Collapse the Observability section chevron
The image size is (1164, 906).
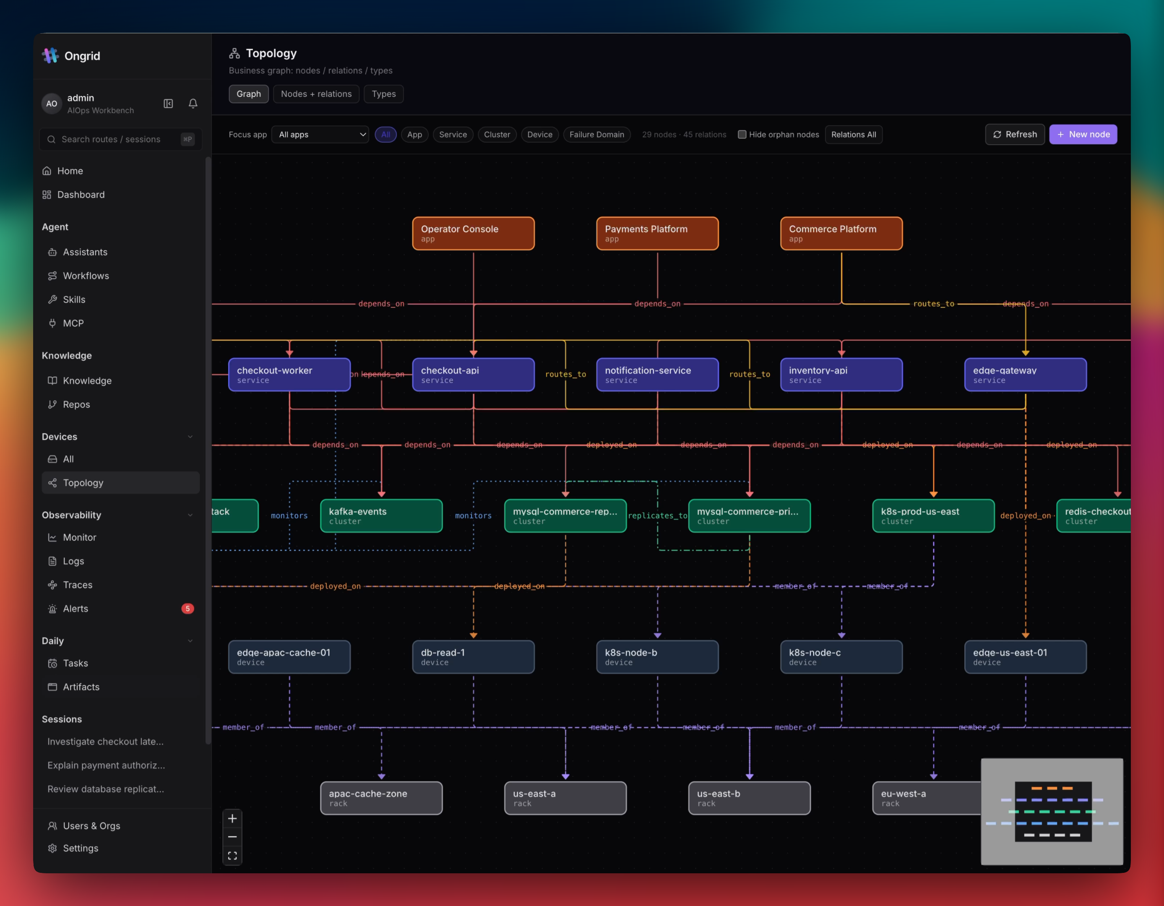(x=190, y=515)
